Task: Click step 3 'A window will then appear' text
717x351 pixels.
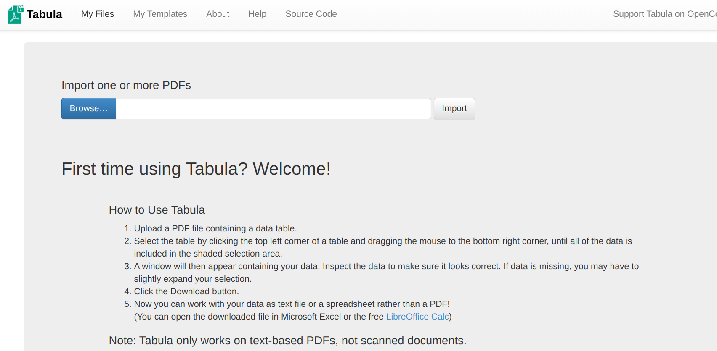Action: click(386, 266)
